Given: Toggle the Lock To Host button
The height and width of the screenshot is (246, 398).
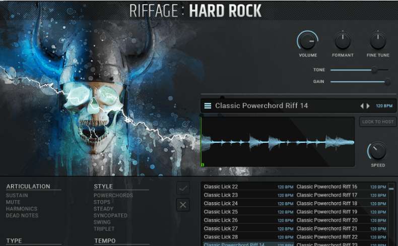Looking at the screenshot, I should click(378, 122).
